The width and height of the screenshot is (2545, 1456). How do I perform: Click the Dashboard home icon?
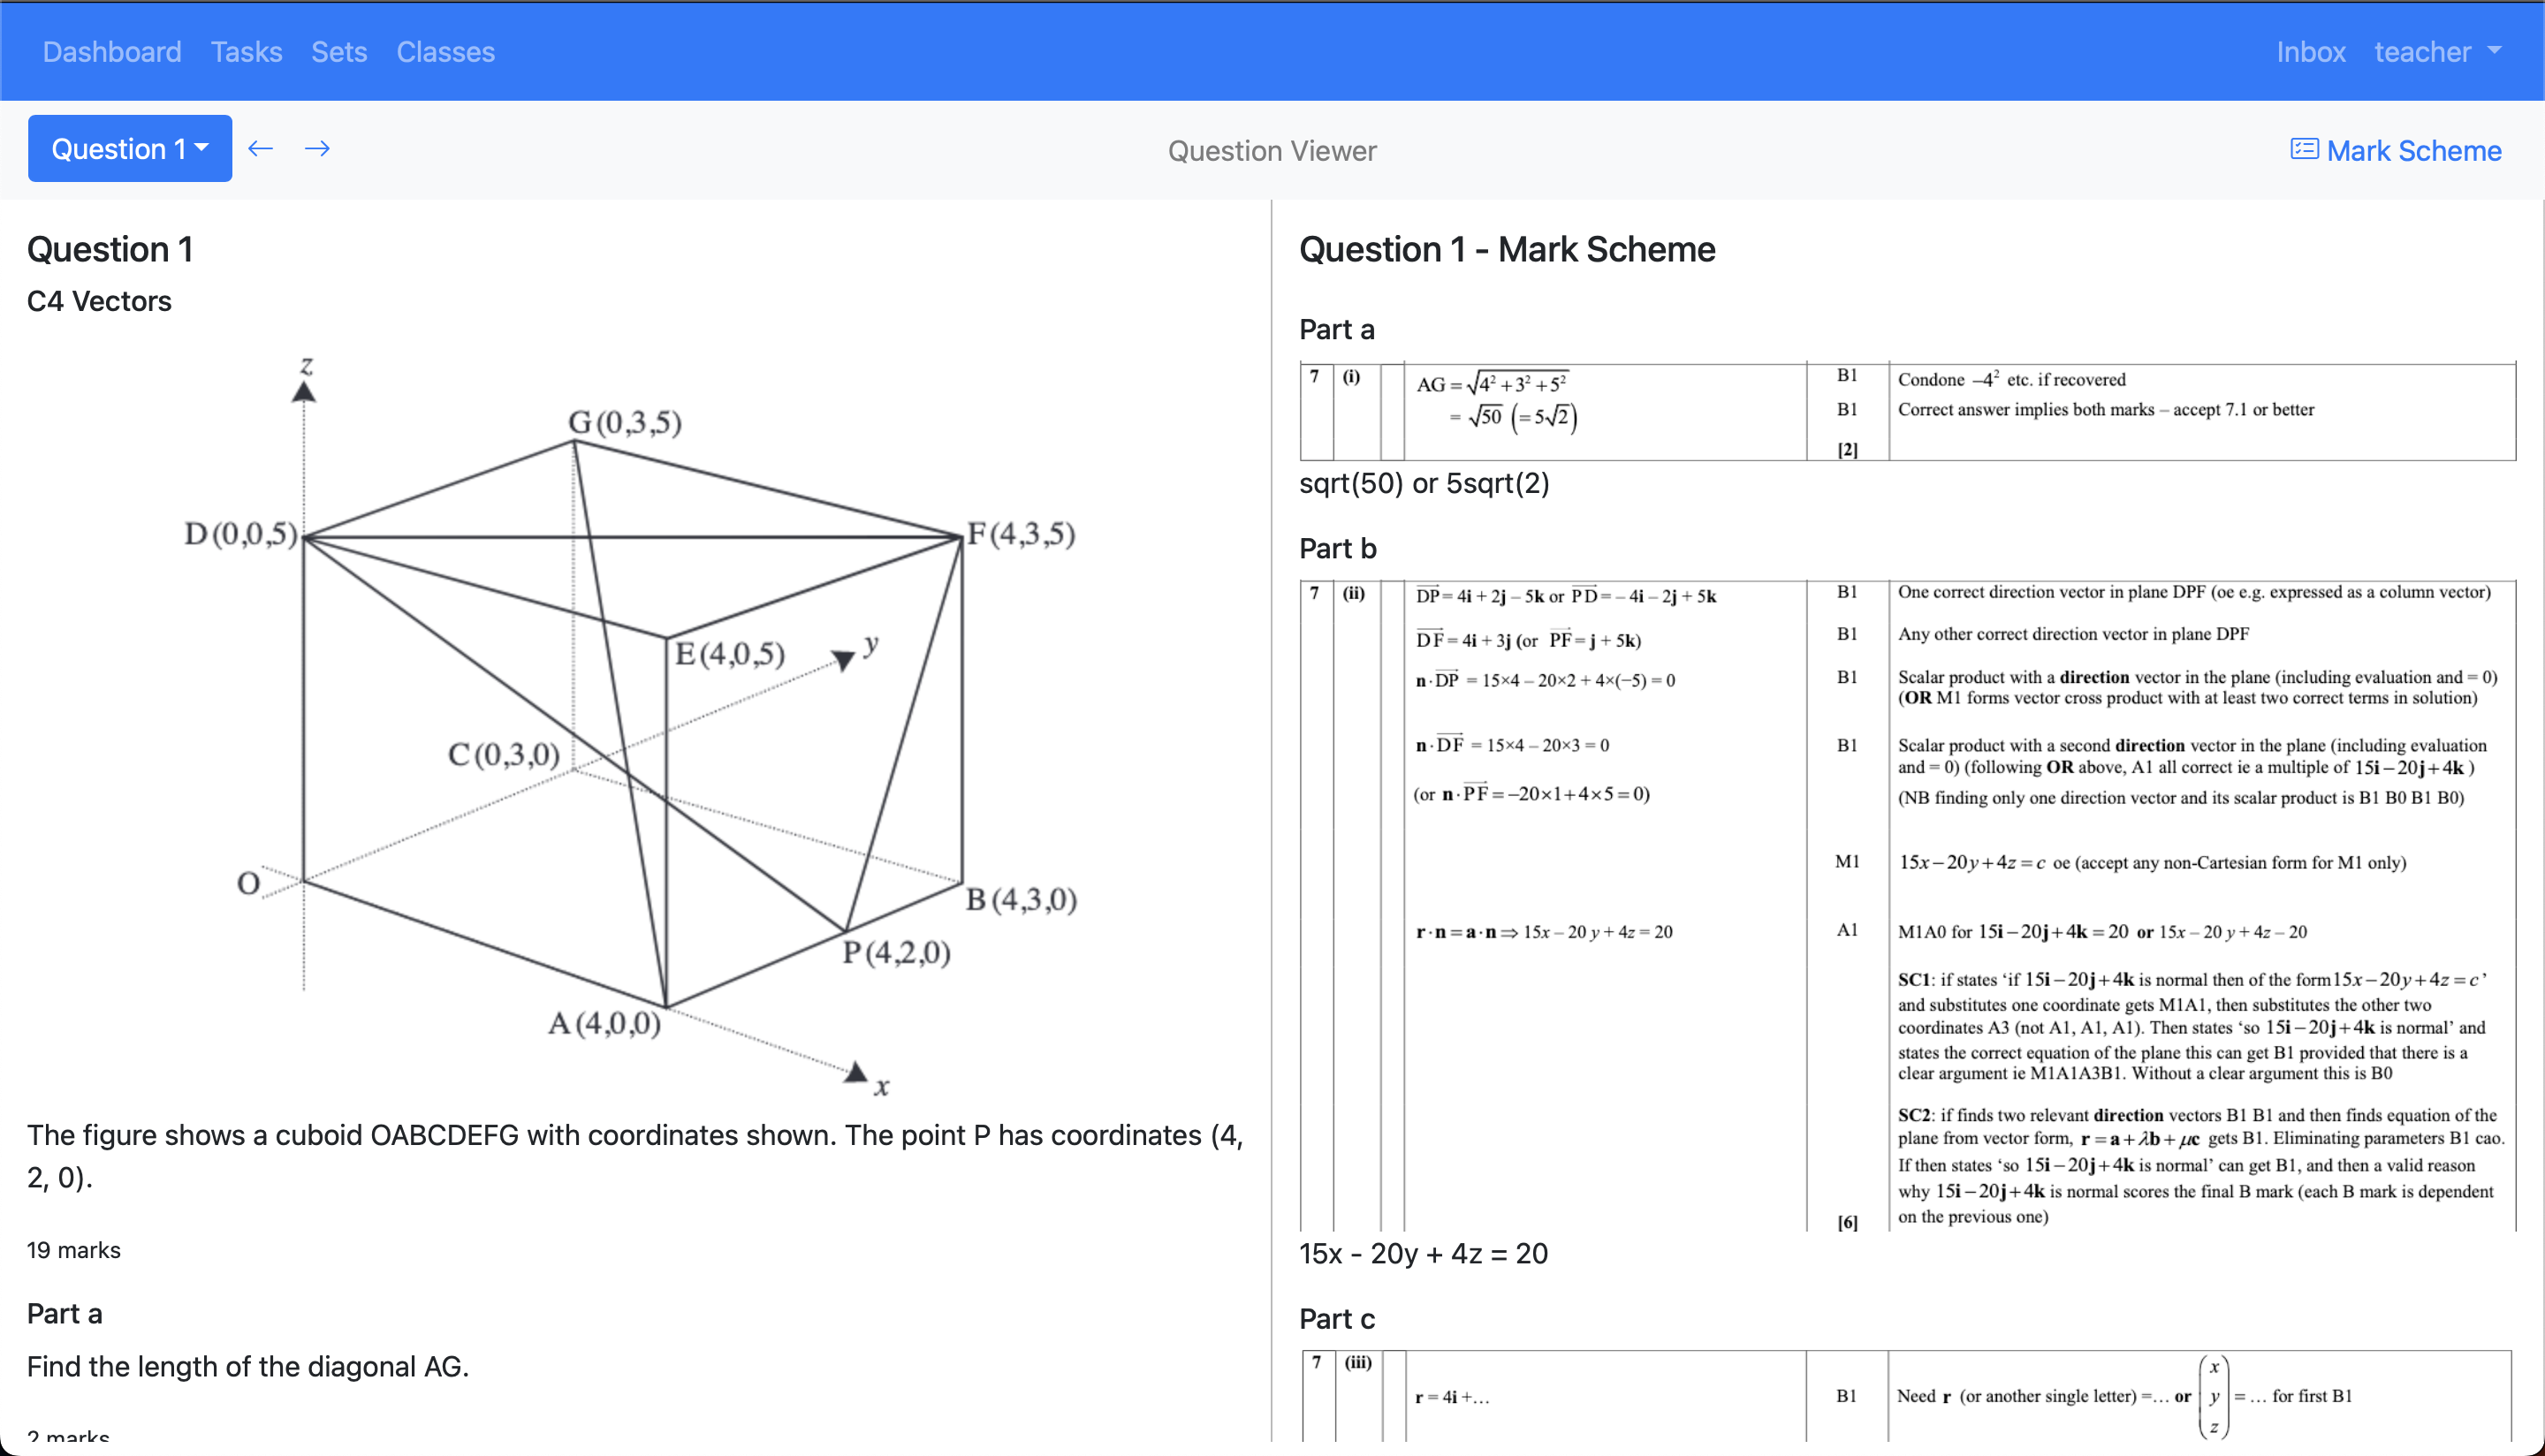[x=110, y=50]
